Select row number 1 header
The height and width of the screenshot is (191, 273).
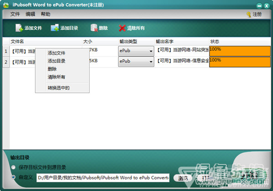pyautogui.click(x=6, y=51)
